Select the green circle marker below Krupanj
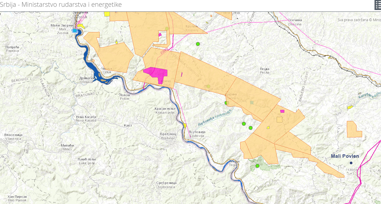This screenshot has height=204, width=381. (198, 44)
